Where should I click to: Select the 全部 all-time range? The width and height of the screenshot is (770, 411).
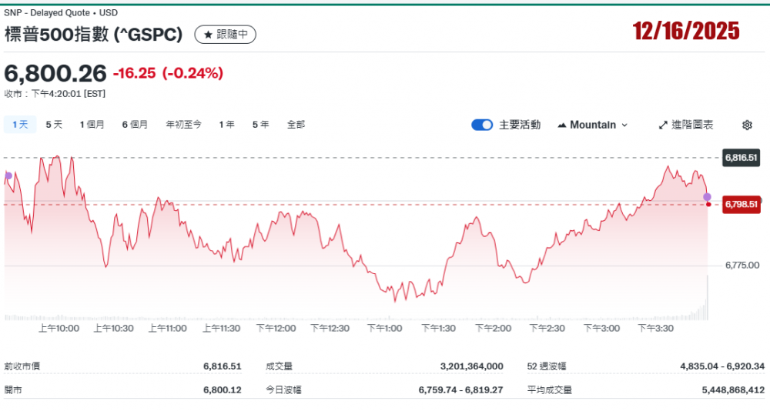pos(296,125)
